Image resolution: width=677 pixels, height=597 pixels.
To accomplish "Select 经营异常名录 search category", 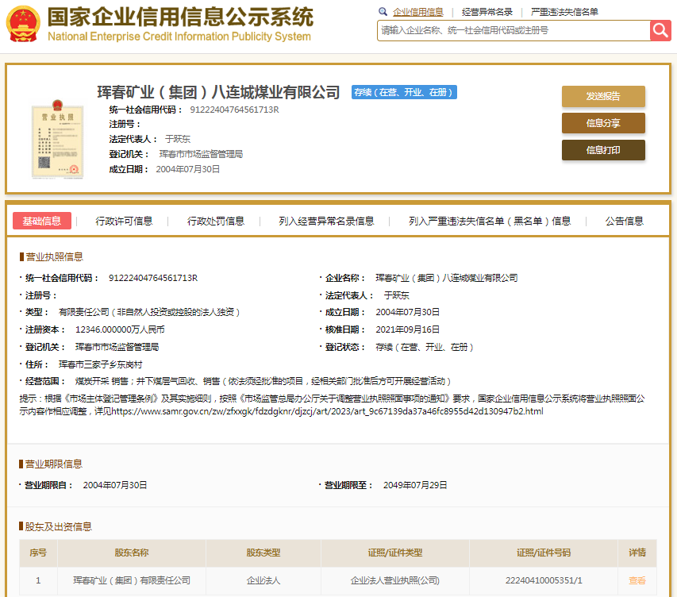I will tap(487, 12).
